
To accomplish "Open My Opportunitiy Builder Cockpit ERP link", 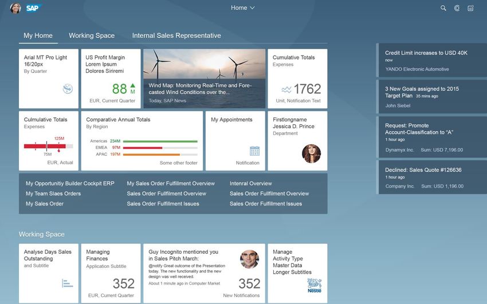I will tap(70, 183).
